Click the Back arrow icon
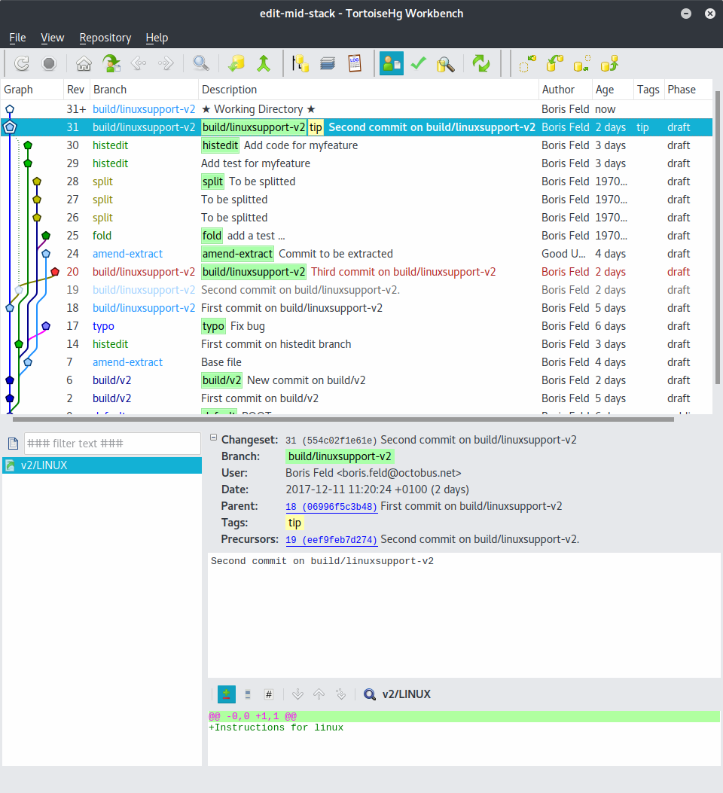The height and width of the screenshot is (793, 723). [x=139, y=64]
